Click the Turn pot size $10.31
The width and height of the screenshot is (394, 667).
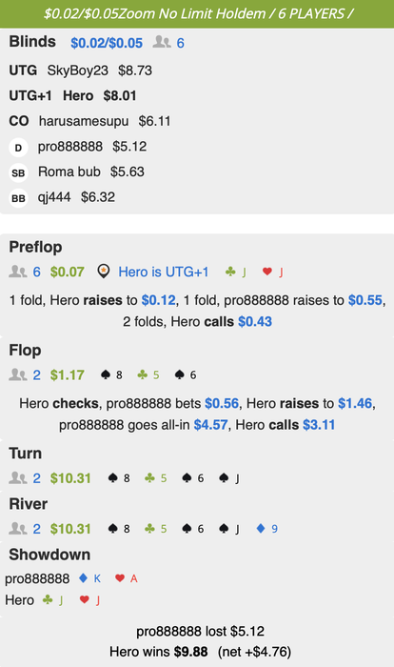point(70,478)
